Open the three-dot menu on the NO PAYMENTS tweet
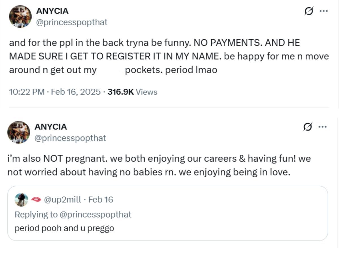339x254 pixels. [323, 11]
